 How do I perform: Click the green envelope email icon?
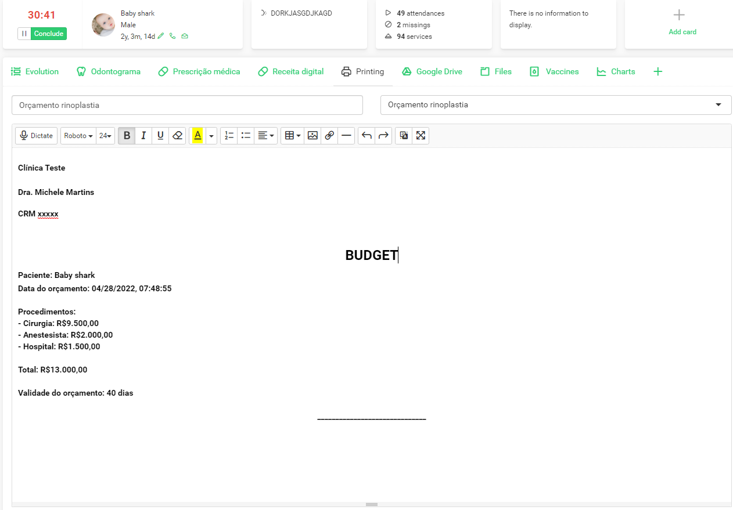click(185, 36)
